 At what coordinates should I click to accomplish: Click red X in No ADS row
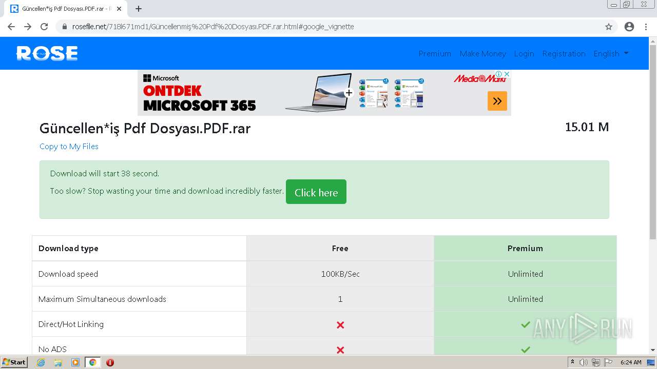tap(340, 350)
